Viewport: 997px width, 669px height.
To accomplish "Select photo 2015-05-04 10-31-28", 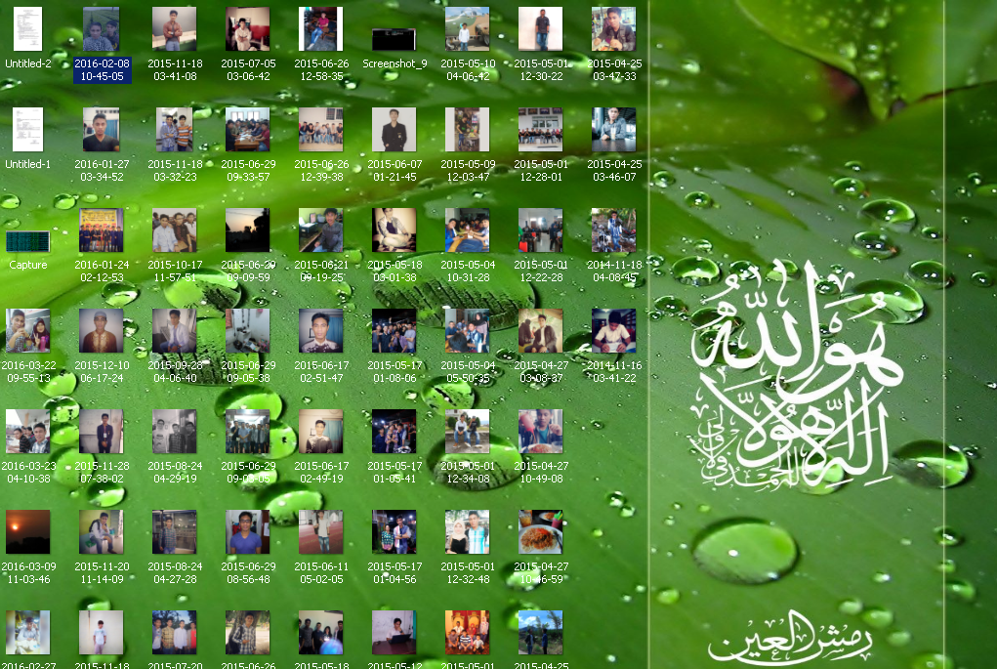I will click(468, 230).
